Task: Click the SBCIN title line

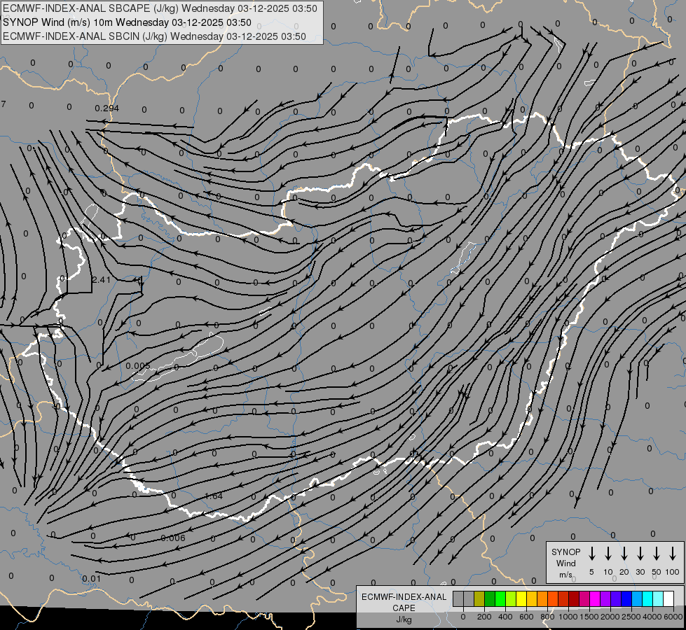Action: coord(154,36)
